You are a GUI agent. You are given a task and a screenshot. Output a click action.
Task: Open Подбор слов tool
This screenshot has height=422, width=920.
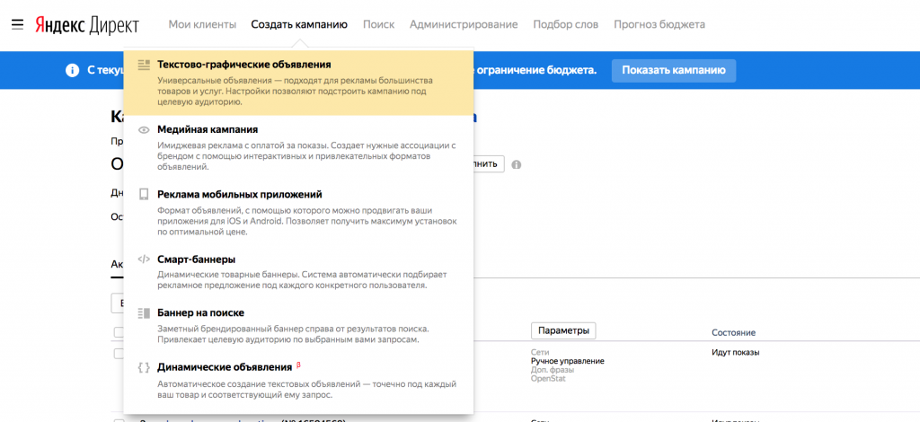pos(566,24)
